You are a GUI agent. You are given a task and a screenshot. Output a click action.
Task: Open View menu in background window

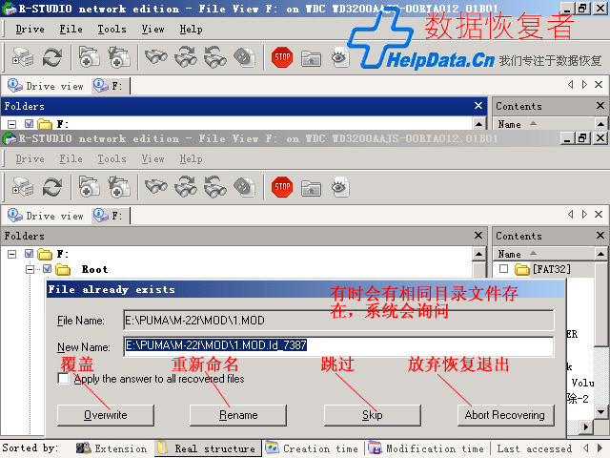pos(152,30)
